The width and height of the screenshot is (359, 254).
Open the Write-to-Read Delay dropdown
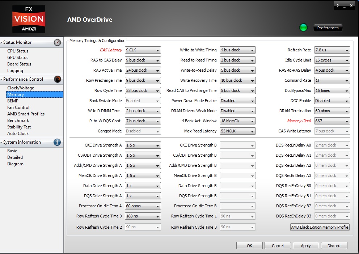238,70
